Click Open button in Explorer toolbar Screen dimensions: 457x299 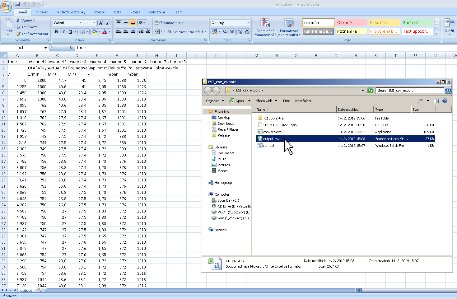(237, 101)
